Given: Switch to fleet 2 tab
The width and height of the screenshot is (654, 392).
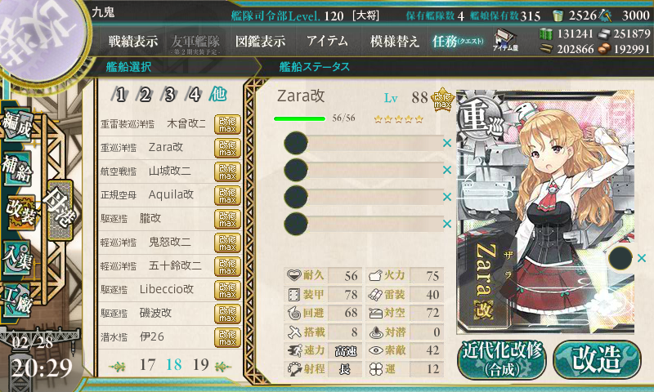Looking at the screenshot, I should pyautogui.click(x=145, y=95).
